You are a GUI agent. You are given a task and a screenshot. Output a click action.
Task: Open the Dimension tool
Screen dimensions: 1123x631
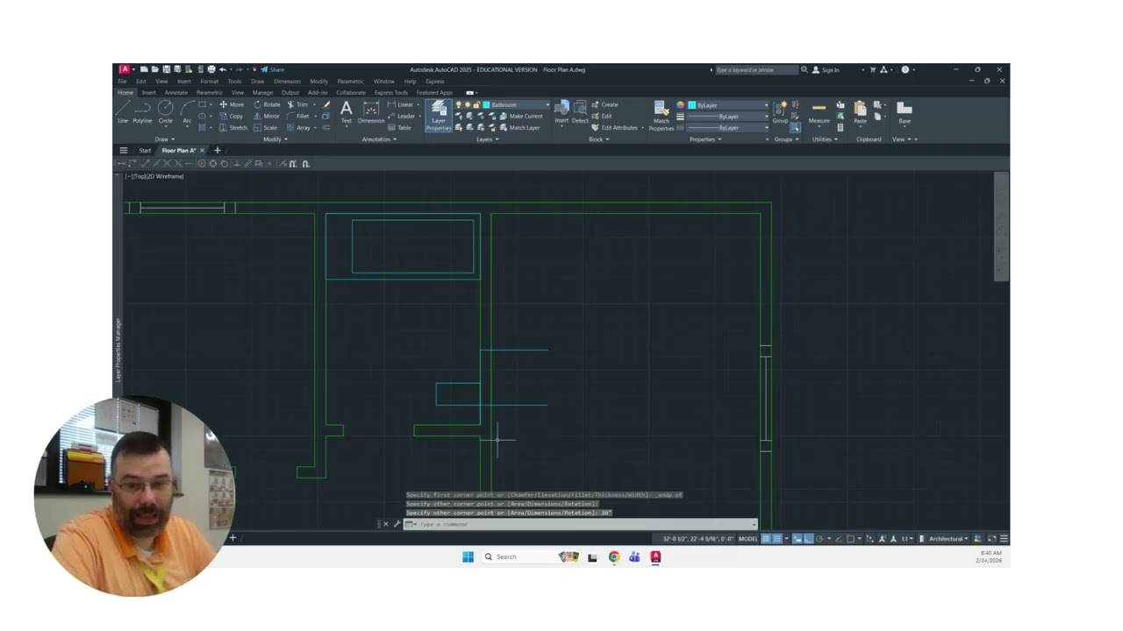point(371,111)
